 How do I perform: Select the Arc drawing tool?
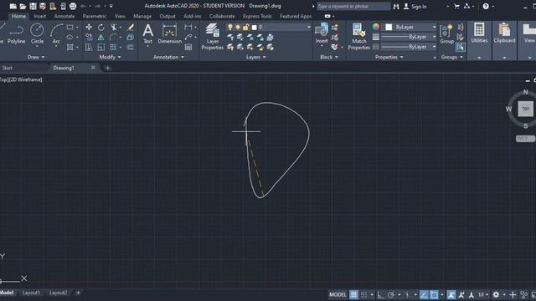(56, 34)
